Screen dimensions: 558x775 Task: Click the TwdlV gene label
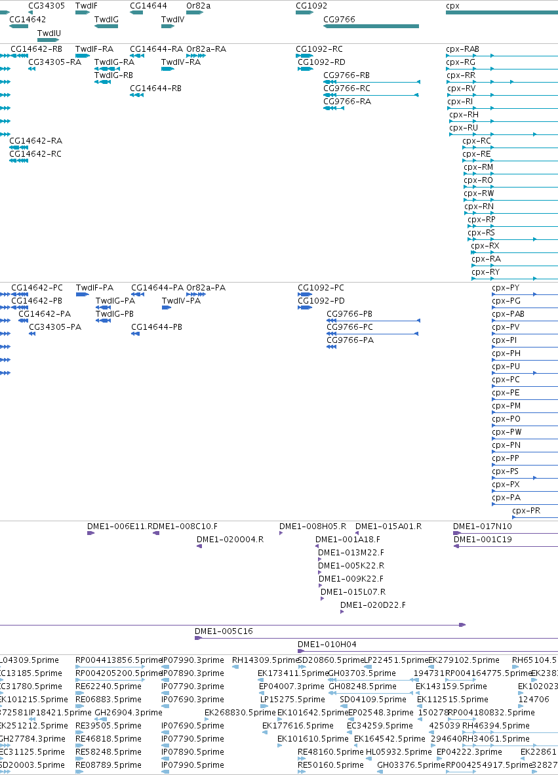pos(172,20)
